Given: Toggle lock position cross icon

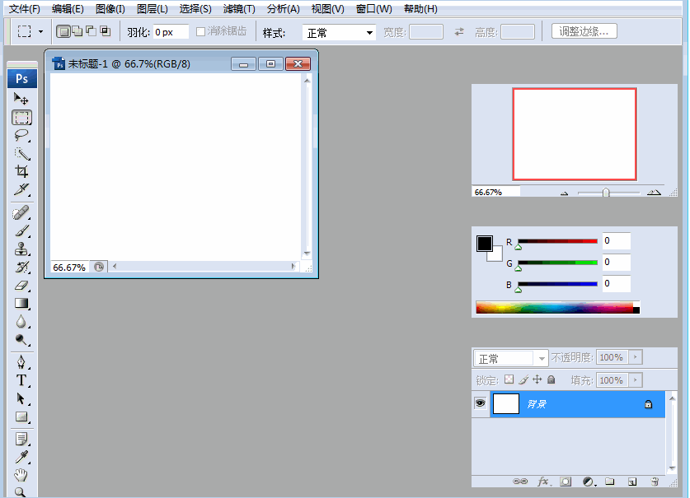Looking at the screenshot, I should 537,379.
